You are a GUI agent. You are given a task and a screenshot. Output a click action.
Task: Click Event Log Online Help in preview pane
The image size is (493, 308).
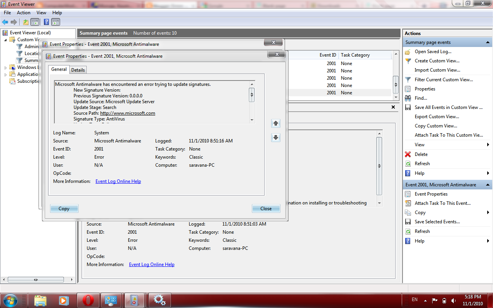[x=152, y=264]
